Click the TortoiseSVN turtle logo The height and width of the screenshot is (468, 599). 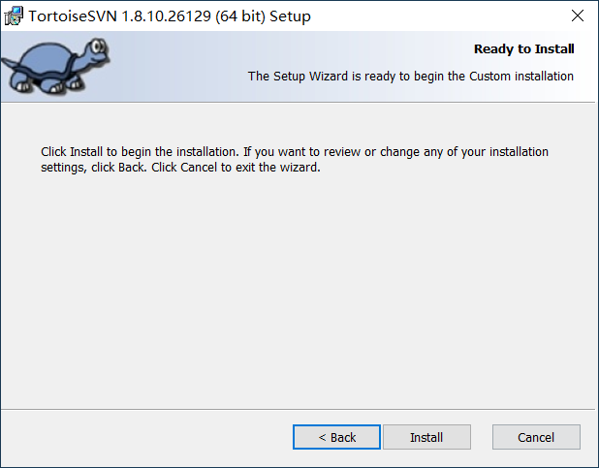coord(56,66)
